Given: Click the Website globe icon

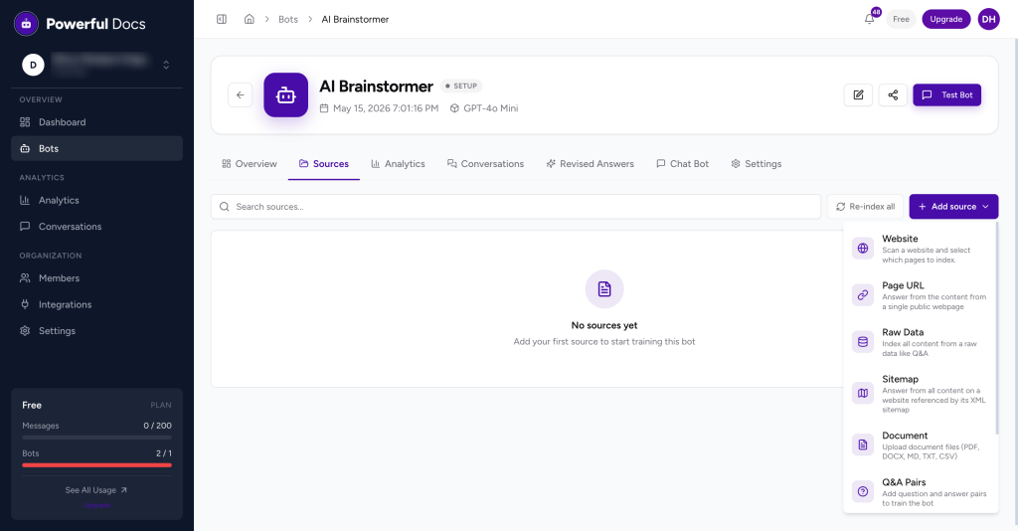Looking at the screenshot, I should tap(863, 248).
